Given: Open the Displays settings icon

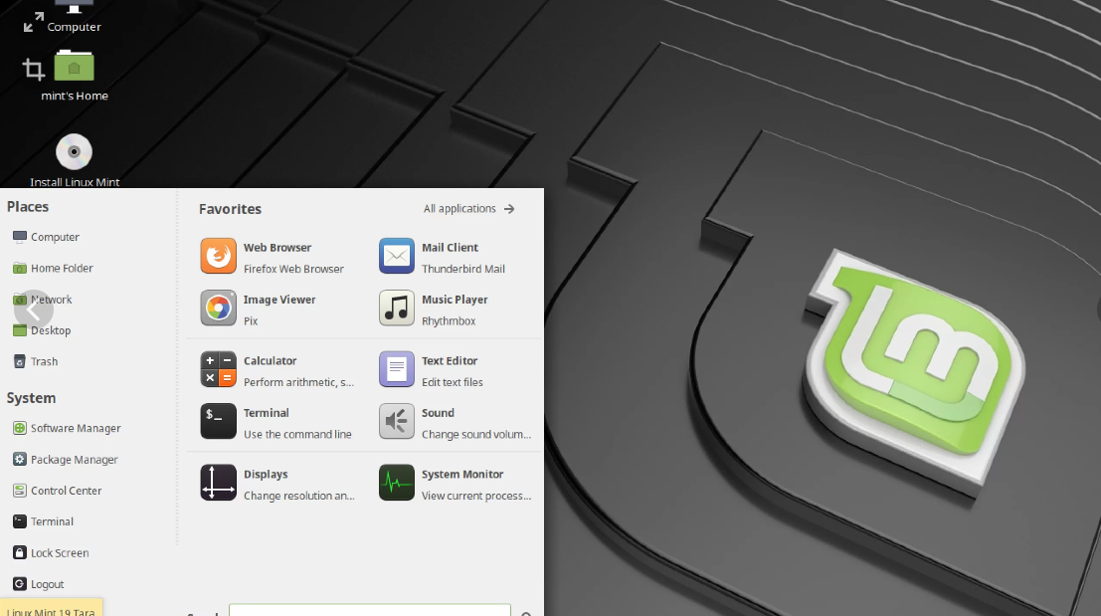Looking at the screenshot, I should 219,483.
